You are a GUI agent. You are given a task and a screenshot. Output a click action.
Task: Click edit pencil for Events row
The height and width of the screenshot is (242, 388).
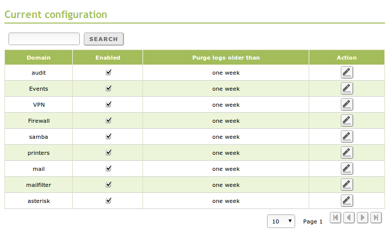pos(346,89)
